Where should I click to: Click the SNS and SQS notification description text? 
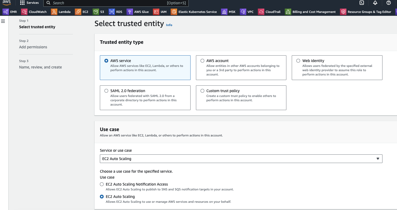[170, 189]
